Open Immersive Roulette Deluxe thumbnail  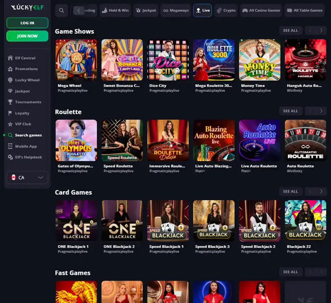point(168,140)
